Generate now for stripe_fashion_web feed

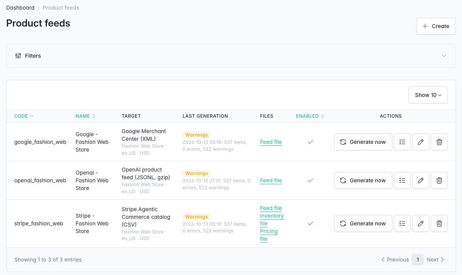point(363,223)
